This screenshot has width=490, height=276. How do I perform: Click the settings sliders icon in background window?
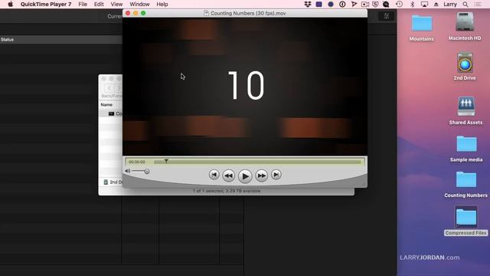coord(386,16)
